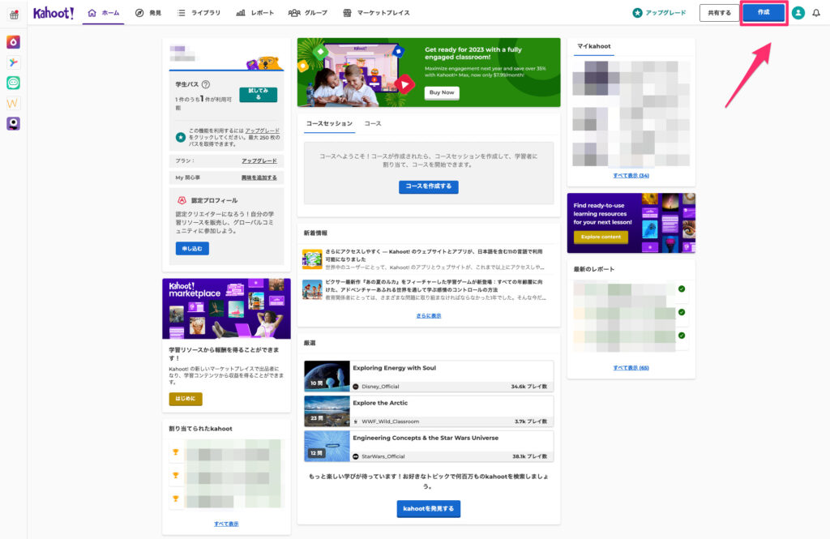Image resolution: width=830 pixels, height=539 pixels.
Task: Open the green chat-face app icon
Action: (13, 83)
